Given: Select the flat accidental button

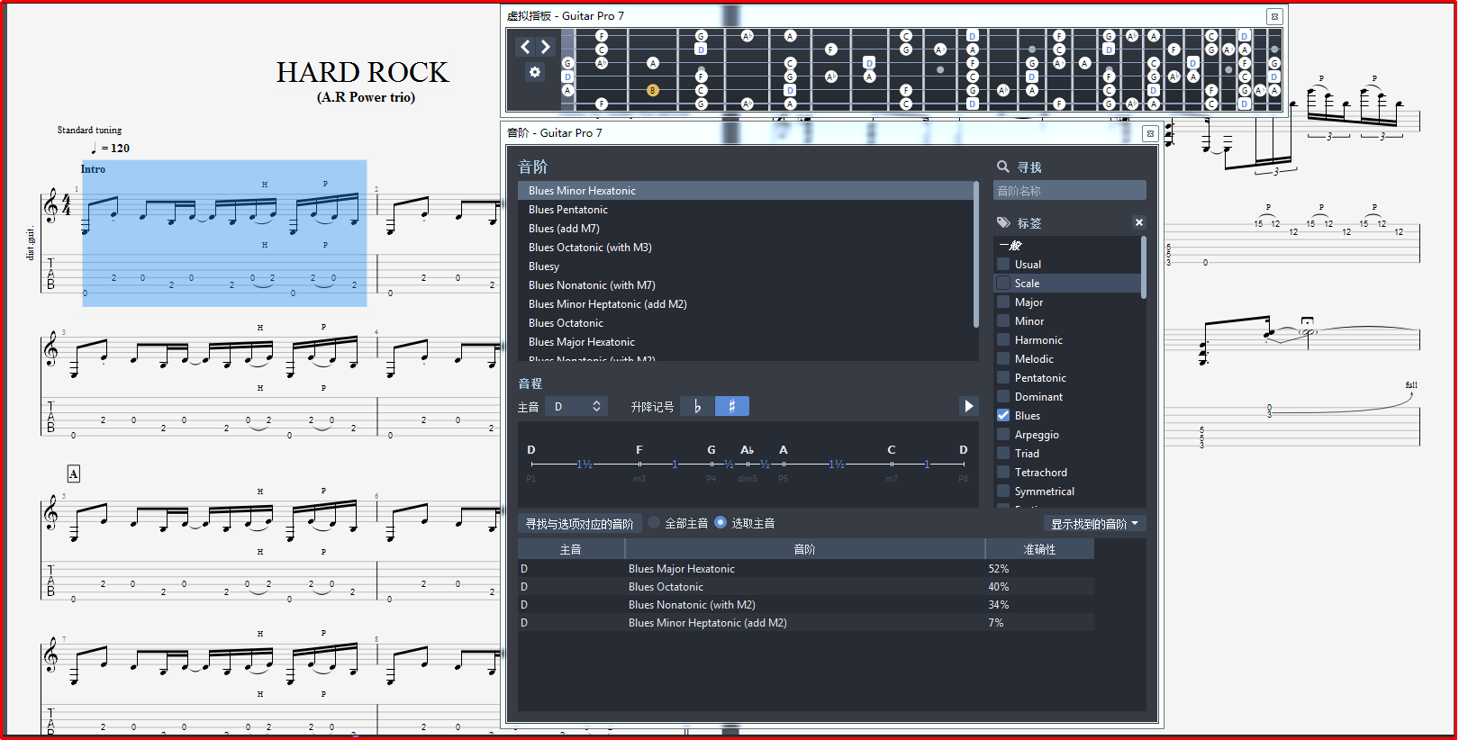Looking at the screenshot, I should tap(697, 407).
